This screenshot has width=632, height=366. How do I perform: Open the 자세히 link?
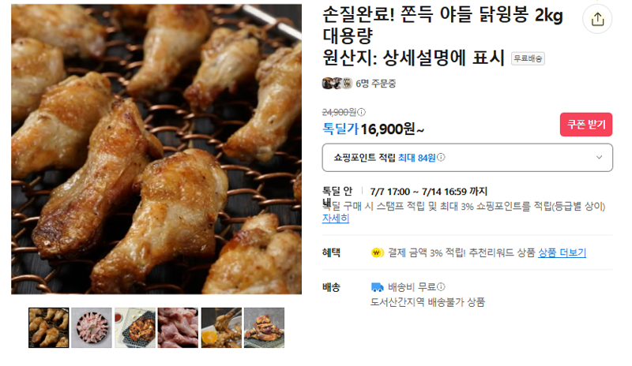(x=335, y=218)
